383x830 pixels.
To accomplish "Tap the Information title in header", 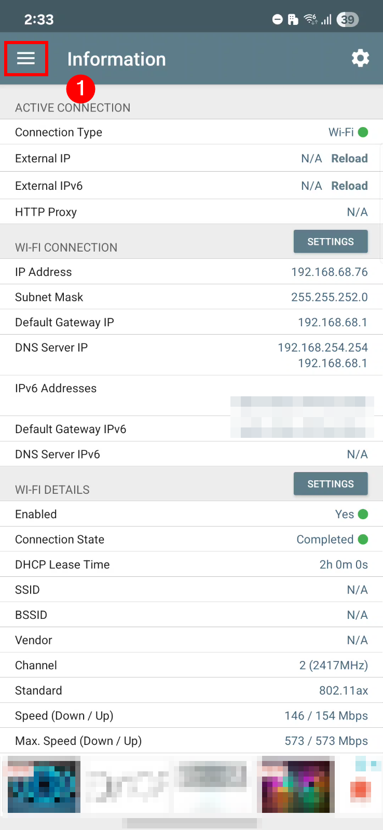I will click(x=116, y=59).
